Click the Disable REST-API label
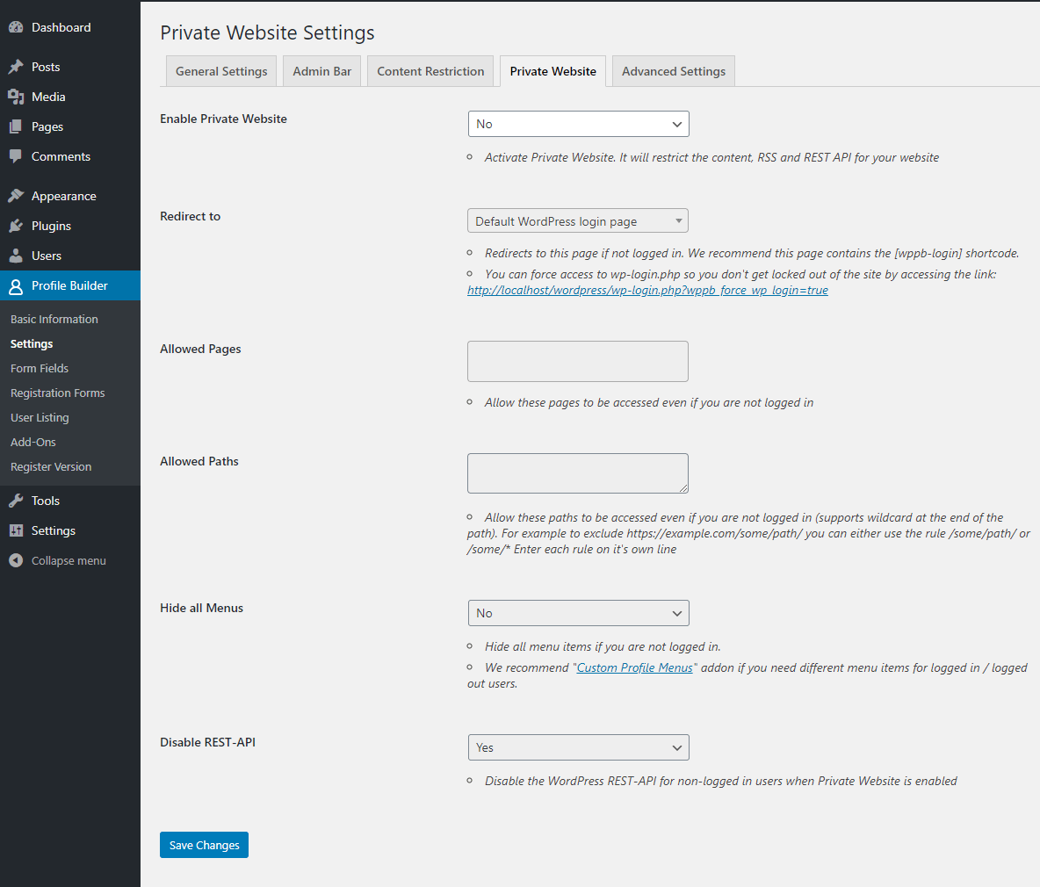This screenshot has height=887, width=1040. pyautogui.click(x=207, y=742)
